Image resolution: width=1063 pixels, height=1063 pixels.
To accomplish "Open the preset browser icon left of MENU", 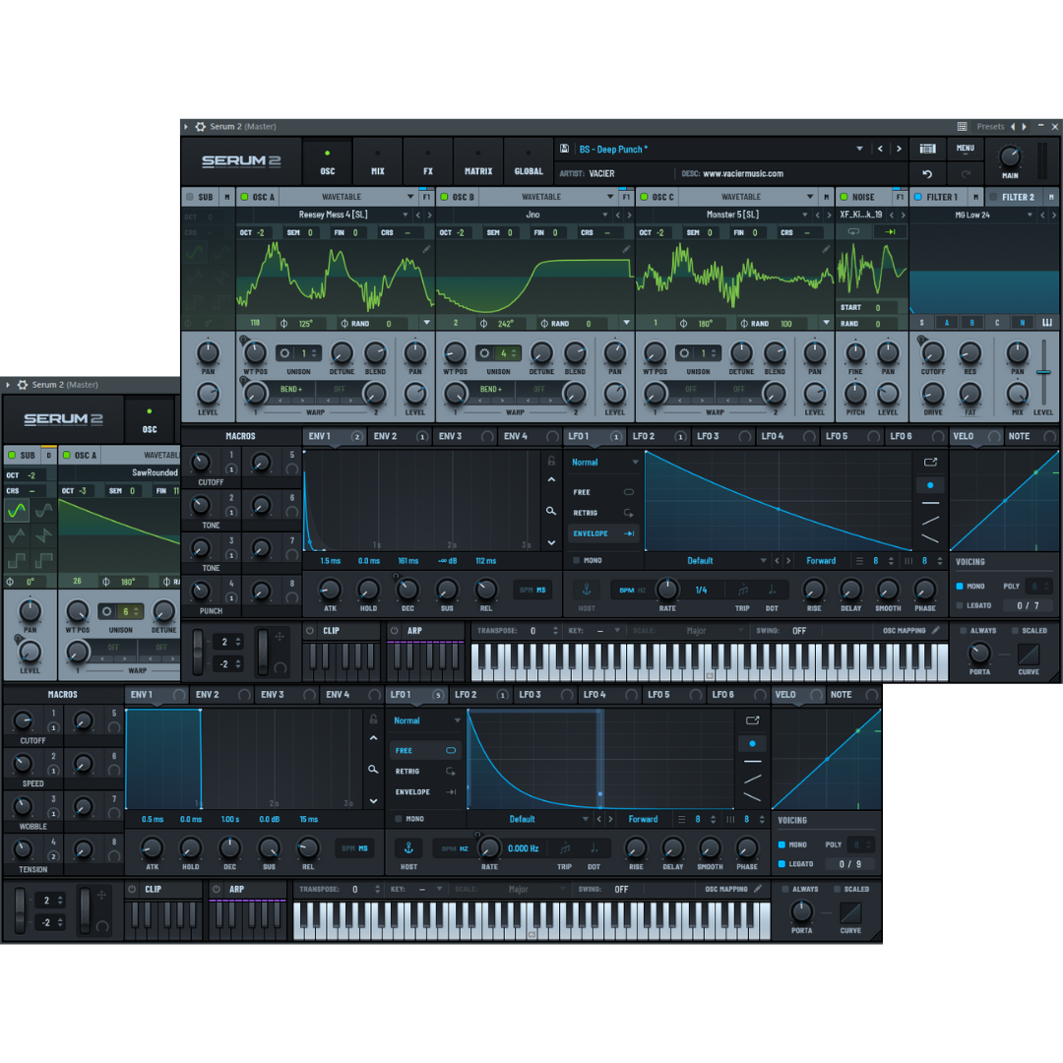I will click(x=927, y=149).
